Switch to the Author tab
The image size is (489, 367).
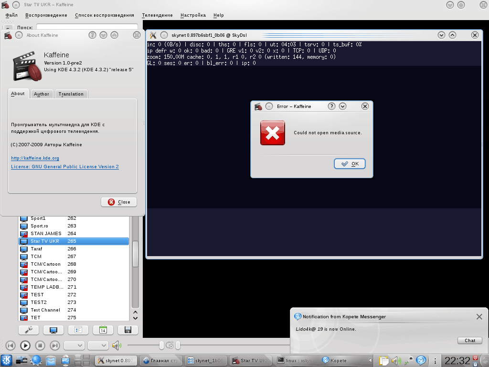42,94
